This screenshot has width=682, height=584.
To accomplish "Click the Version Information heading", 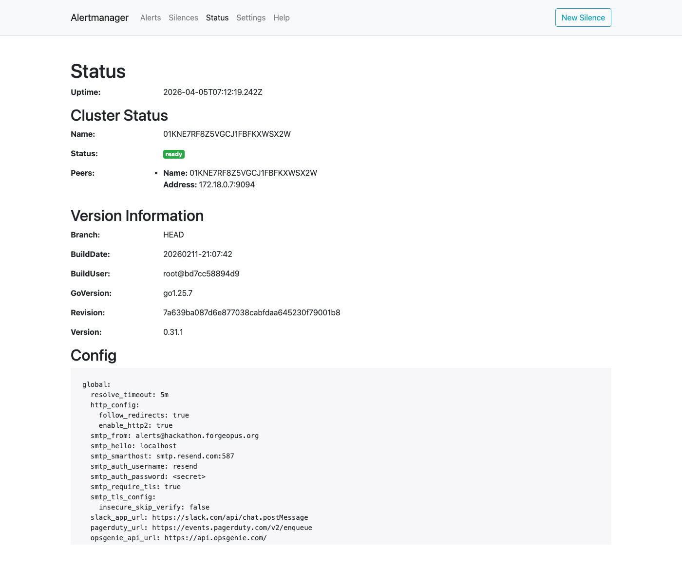I will tap(137, 215).
